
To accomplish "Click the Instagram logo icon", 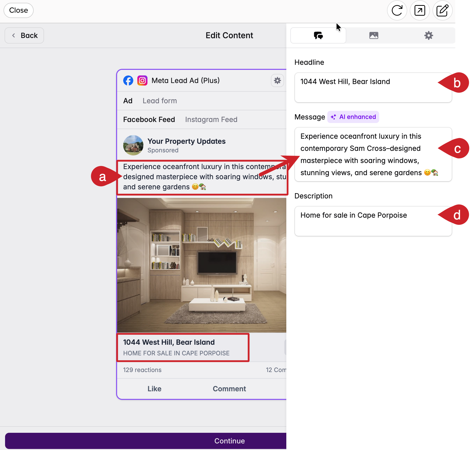I will [x=142, y=80].
